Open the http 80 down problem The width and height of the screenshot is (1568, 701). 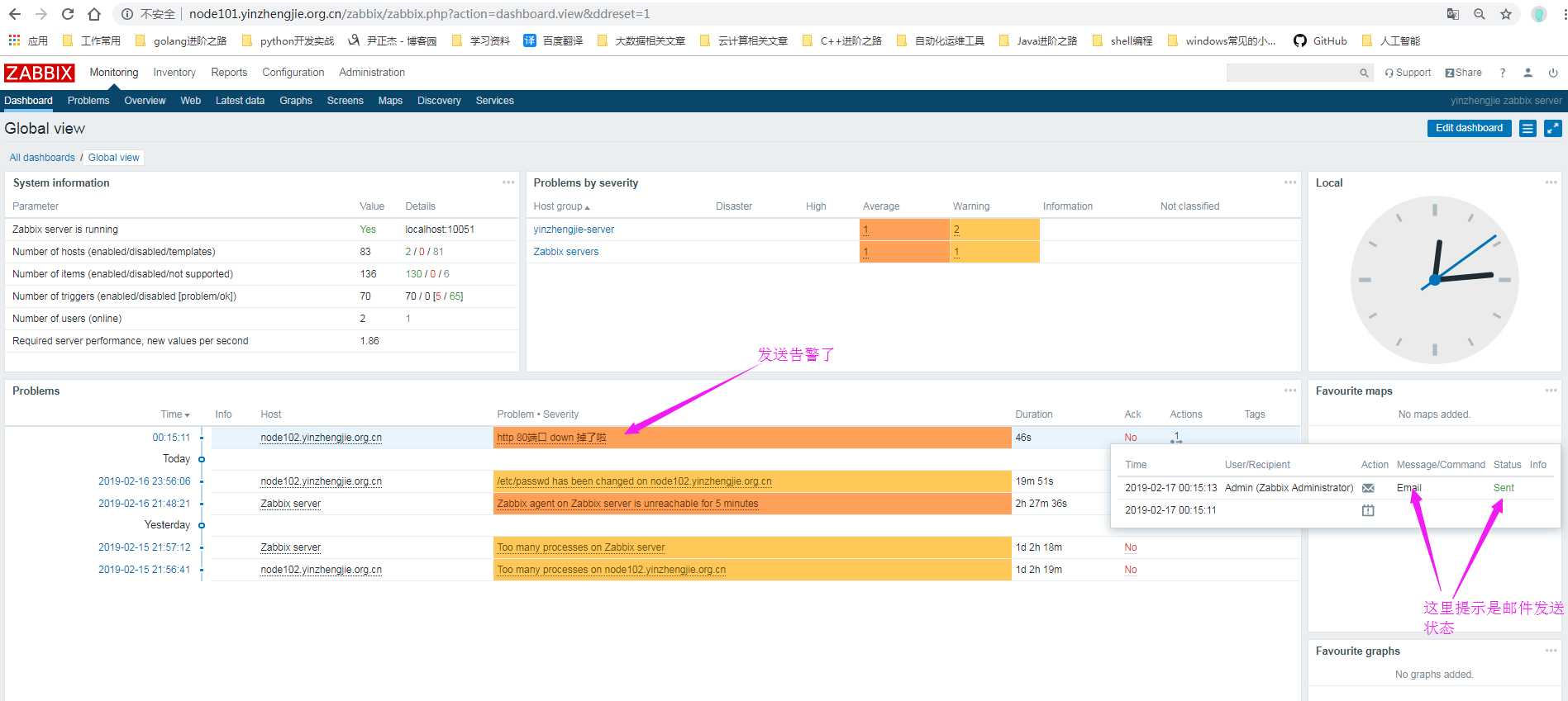tap(551, 438)
